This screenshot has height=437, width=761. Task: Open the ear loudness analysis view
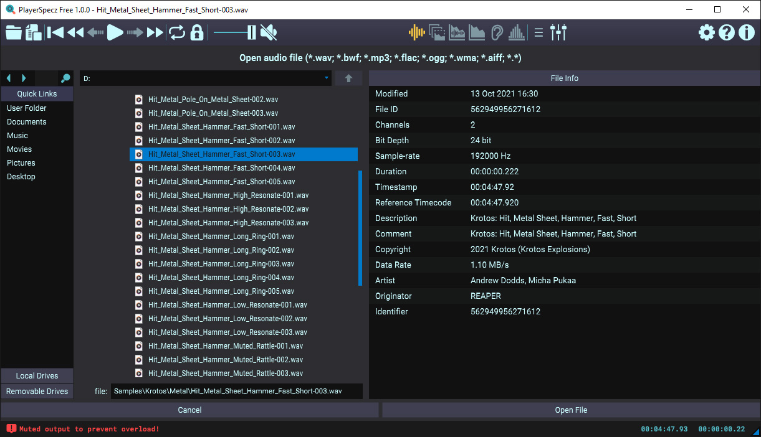click(x=497, y=32)
